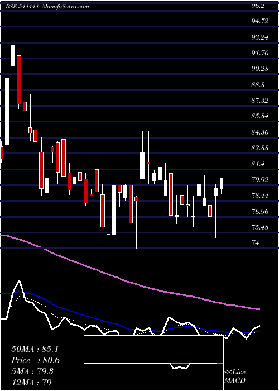Click the 90.28 price axis label
Viewport: 279px width, 391px height.
coord(259,69)
